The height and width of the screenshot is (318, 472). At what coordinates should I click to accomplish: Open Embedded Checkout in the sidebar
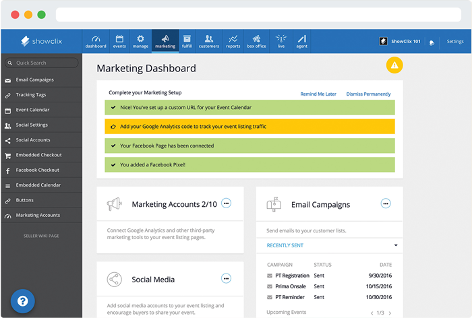pyautogui.click(x=38, y=155)
